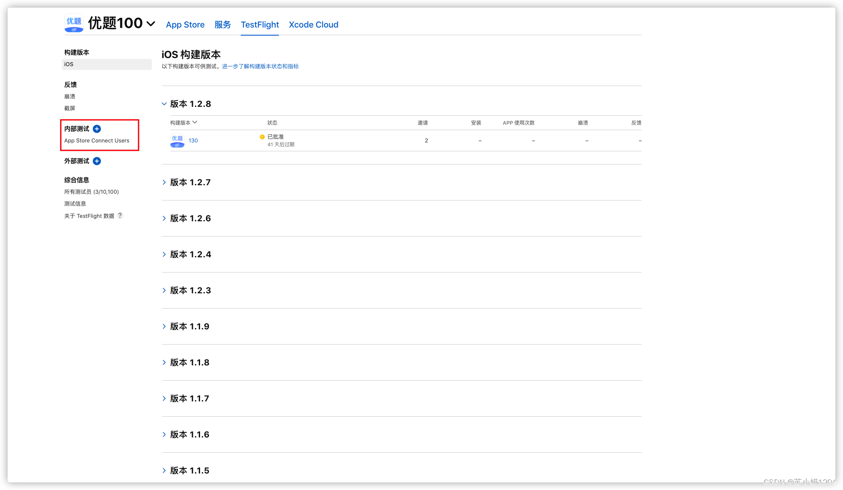Click question mark icon beside TestFlight 数据
The width and height of the screenshot is (843, 490).
coord(120,215)
